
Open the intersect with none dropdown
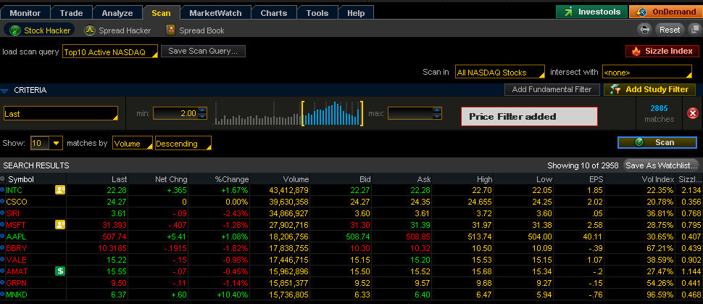pyautogui.click(x=647, y=72)
